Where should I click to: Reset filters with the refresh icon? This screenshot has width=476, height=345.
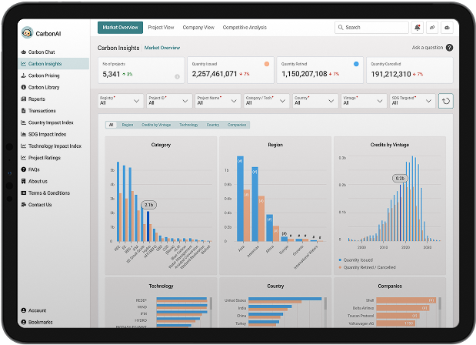pyautogui.click(x=445, y=101)
